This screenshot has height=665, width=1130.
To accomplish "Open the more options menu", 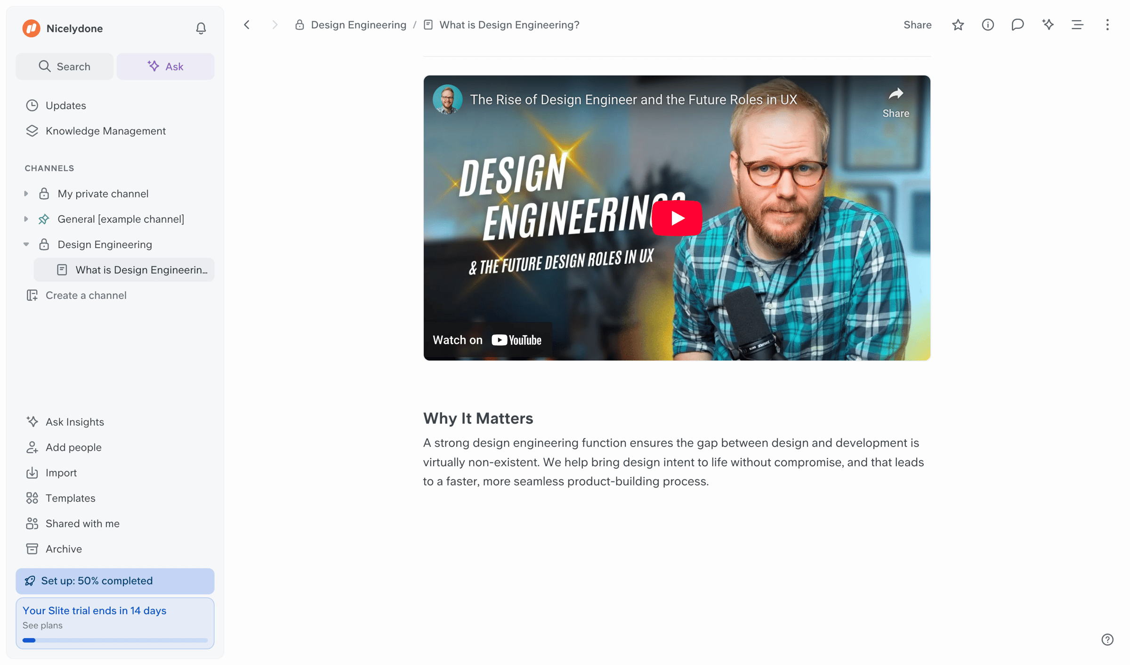I will [1107, 25].
